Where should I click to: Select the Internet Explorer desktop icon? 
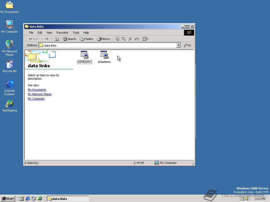tap(10, 88)
